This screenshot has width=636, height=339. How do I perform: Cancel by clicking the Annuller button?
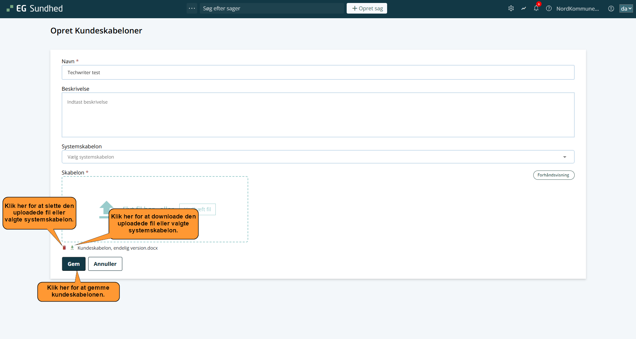point(105,264)
